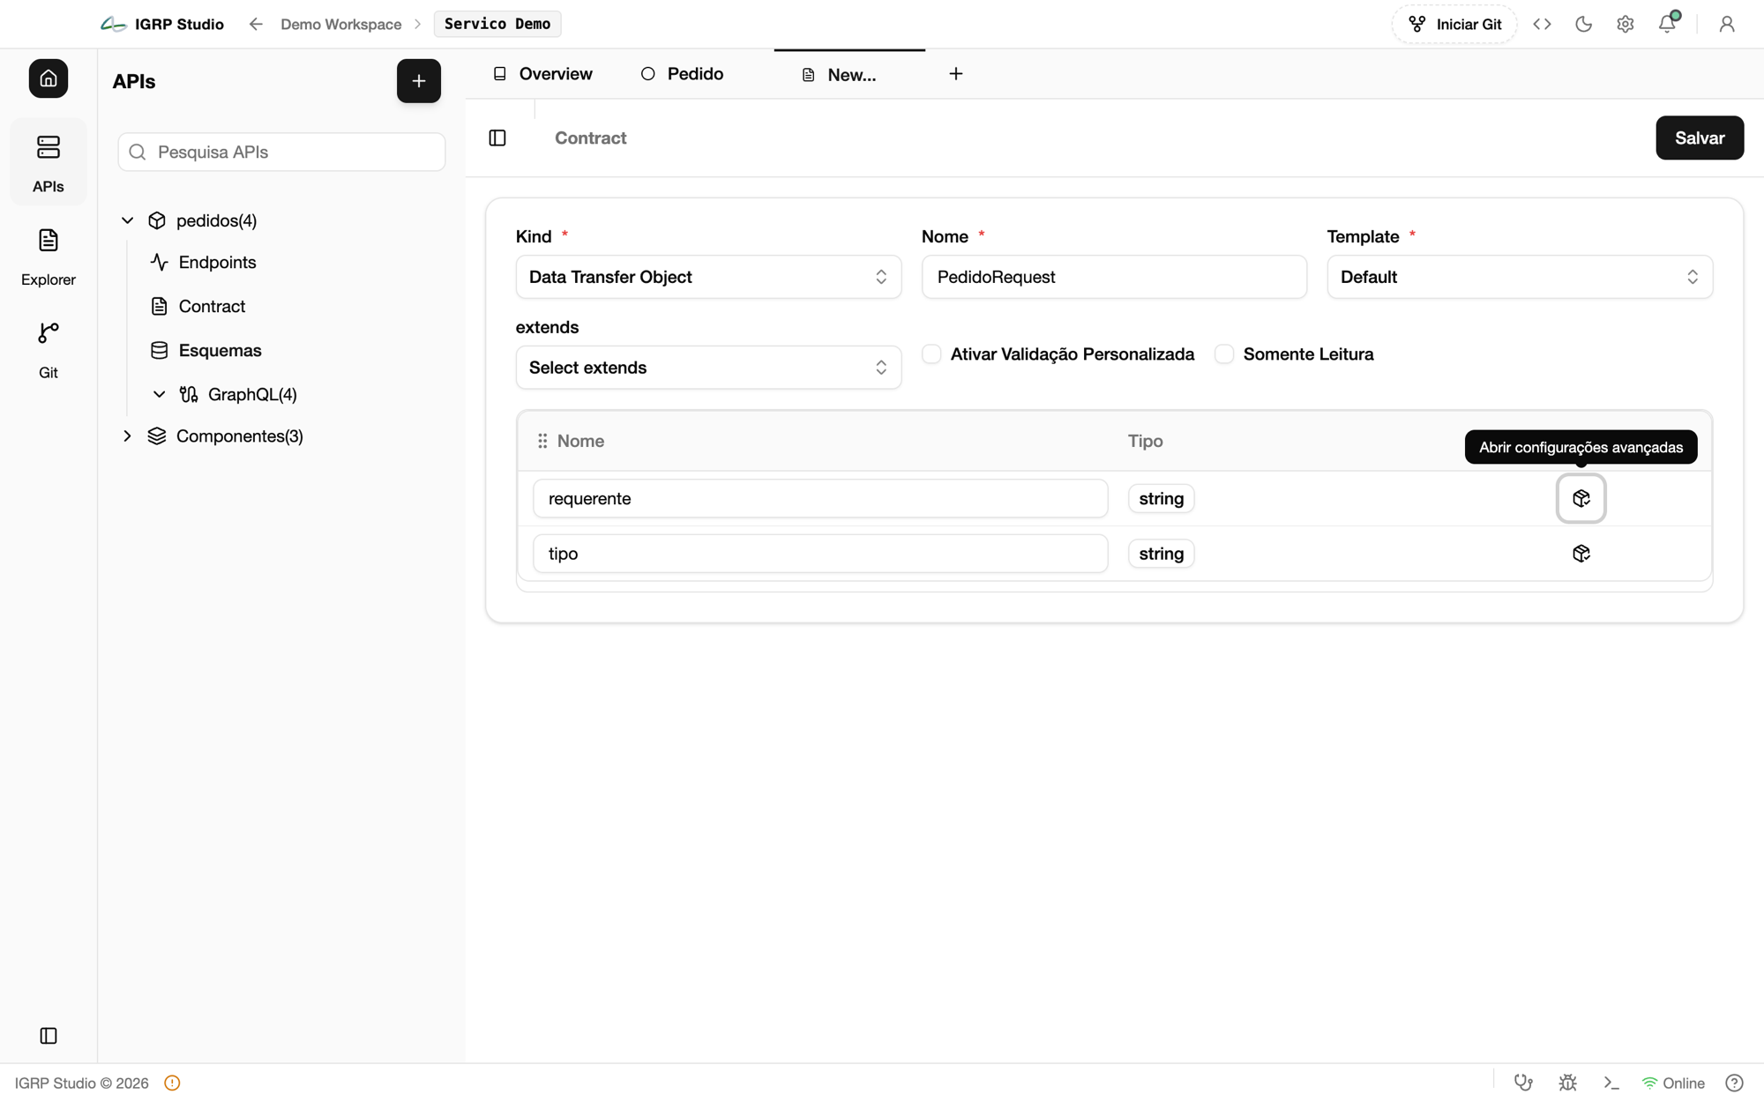Open the Select extends dropdown
This screenshot has width=1764, height=1102.
click(x=708, y=368)
